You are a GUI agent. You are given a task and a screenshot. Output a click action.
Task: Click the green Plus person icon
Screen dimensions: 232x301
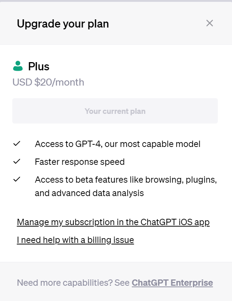[18, 66]
